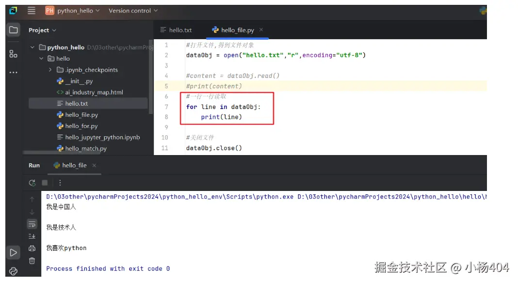518x283 pixels.
Task: Open the main hamburger menu
Action: [32, 11]
